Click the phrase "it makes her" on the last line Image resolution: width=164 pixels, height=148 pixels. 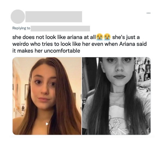(x=27, y=51)
